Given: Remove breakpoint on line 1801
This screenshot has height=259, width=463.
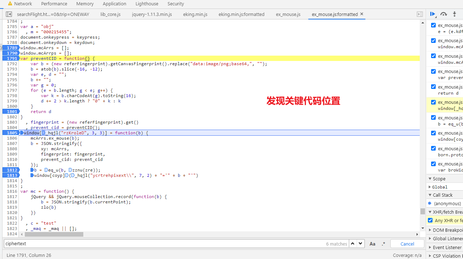Looking at the screenshot, I should 11,112.
